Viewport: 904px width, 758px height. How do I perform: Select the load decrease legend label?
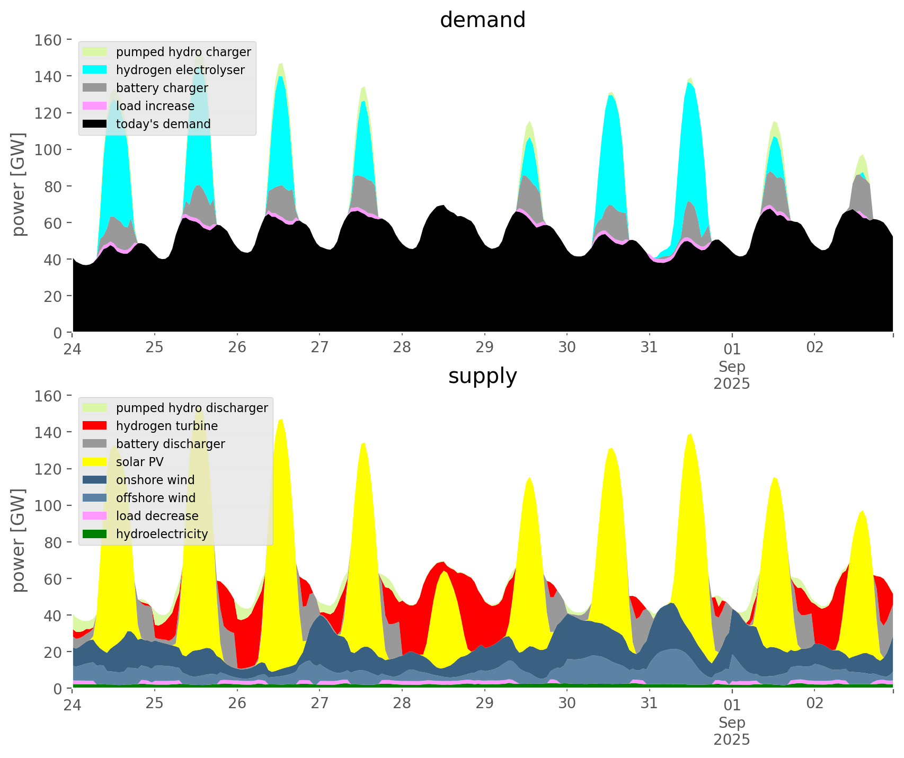pyautogui.click(x=157, y=516)
